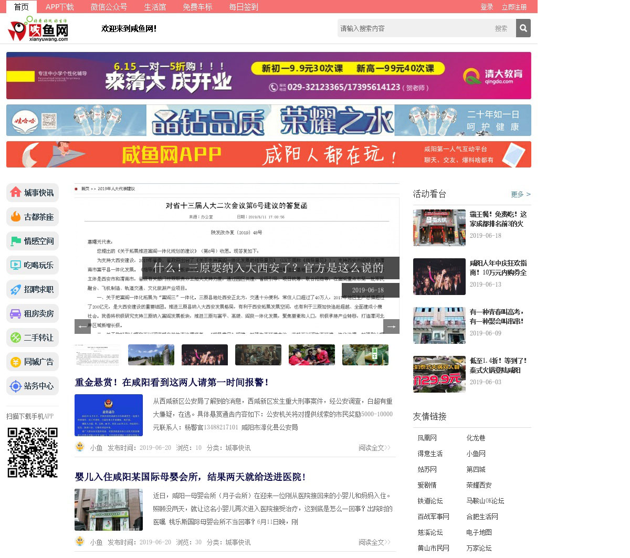630x558 pixels.
Task: Open the 婴儿入住咸阳某国际母婴会所 headline
Action: pyautogui.click(x=191, y=477)
